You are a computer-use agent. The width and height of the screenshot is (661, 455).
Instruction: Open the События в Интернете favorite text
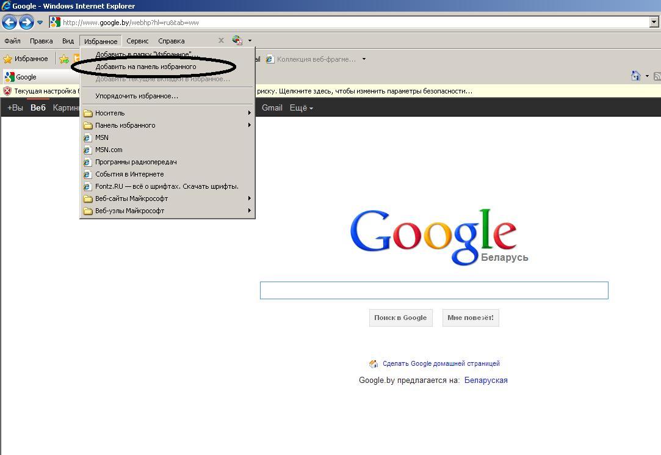[129, 174]
